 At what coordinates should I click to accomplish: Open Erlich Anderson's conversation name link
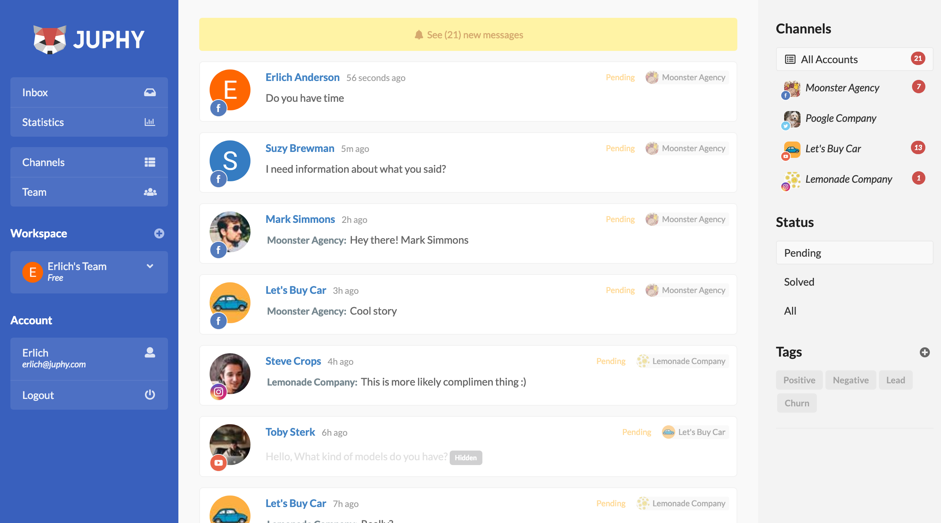click(x=302, y=77)
